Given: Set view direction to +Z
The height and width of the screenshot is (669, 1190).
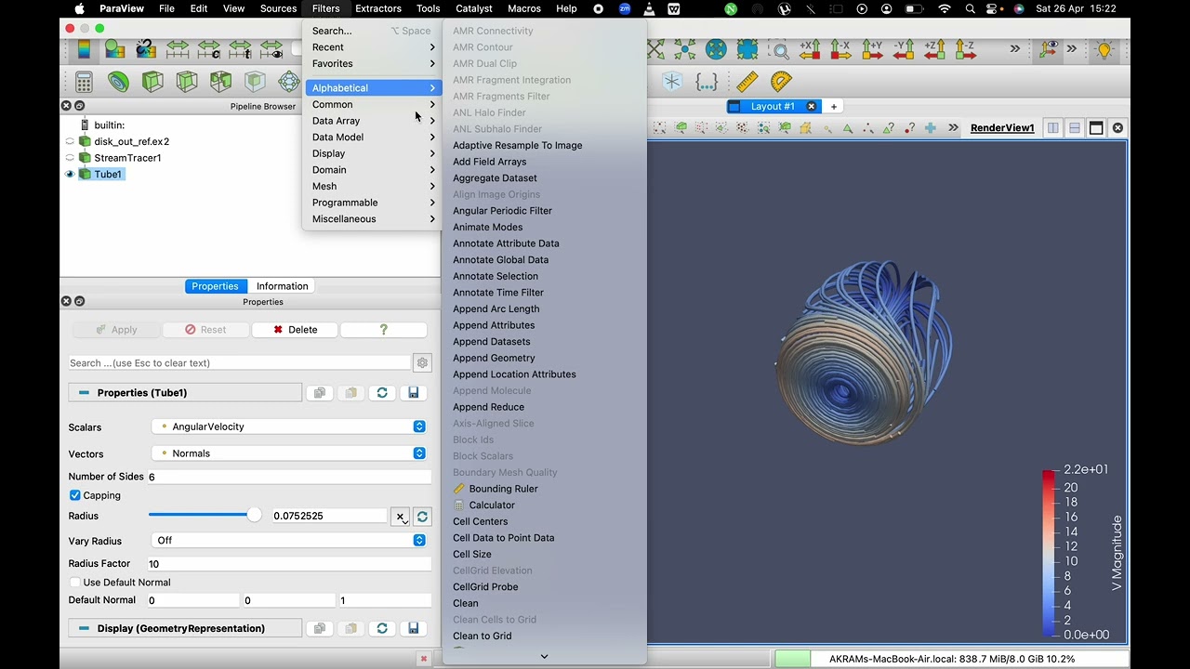Looking at the screenshot, I should tap(934, 49).
